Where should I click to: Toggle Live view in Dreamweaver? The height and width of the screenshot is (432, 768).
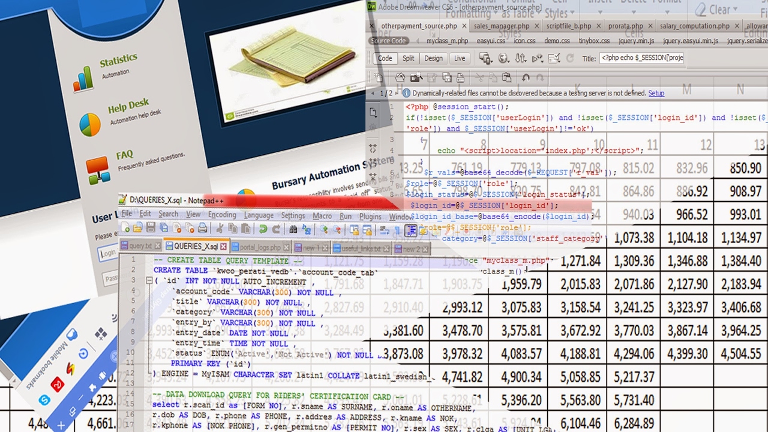pyautogui.click(x=460, y=58)
